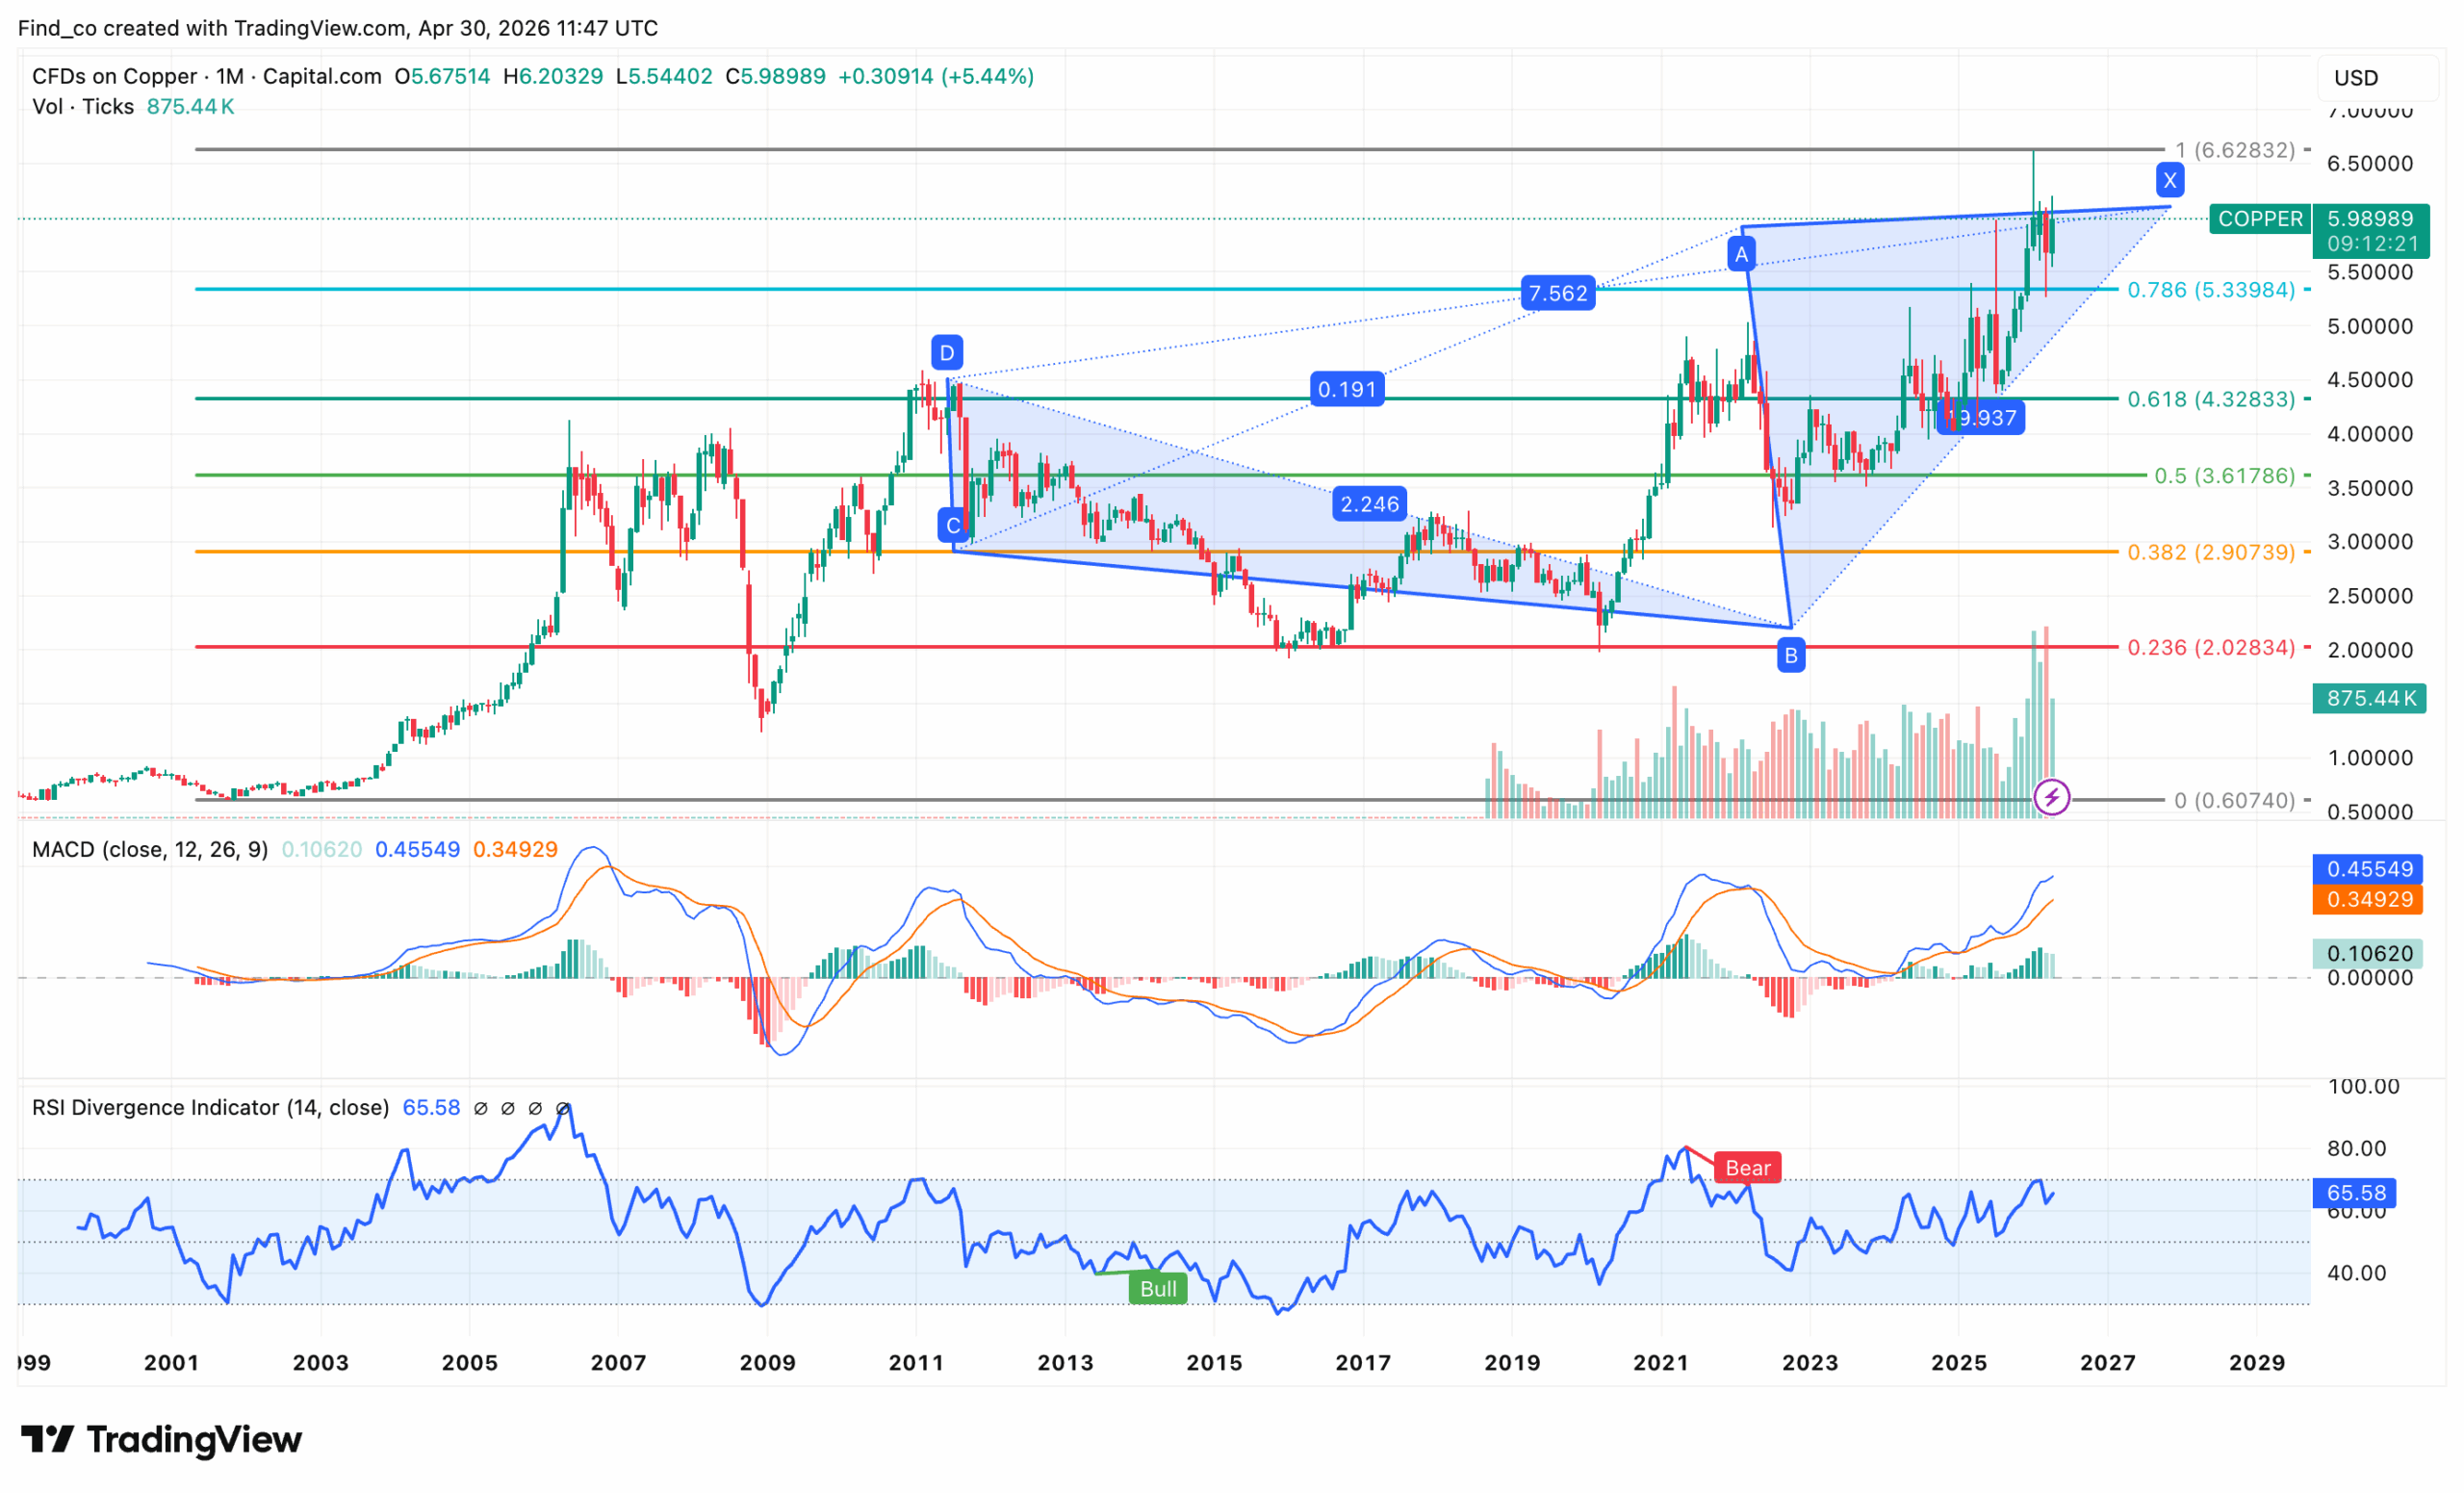Image resolution: width=2464 pixels, height=1493 pixels.
Task: Click the 875.44 K volume axis tag
Action: pyautogui.click(x=2370, y=698)
